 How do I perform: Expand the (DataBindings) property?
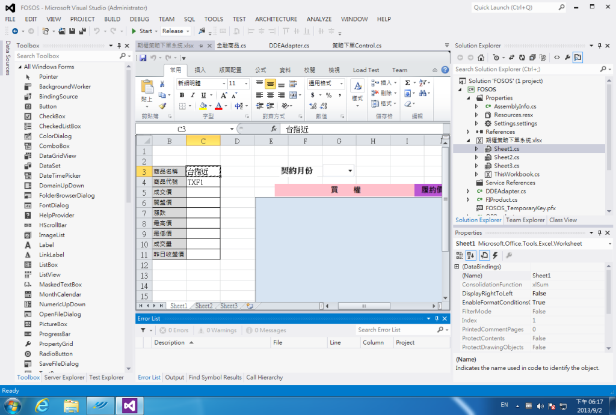click(457, 267)
